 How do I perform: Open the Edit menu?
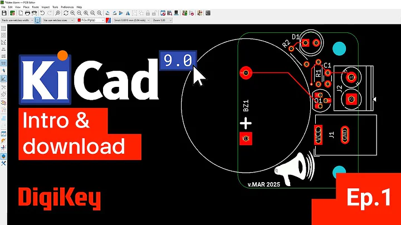click(x=10, y=7)
